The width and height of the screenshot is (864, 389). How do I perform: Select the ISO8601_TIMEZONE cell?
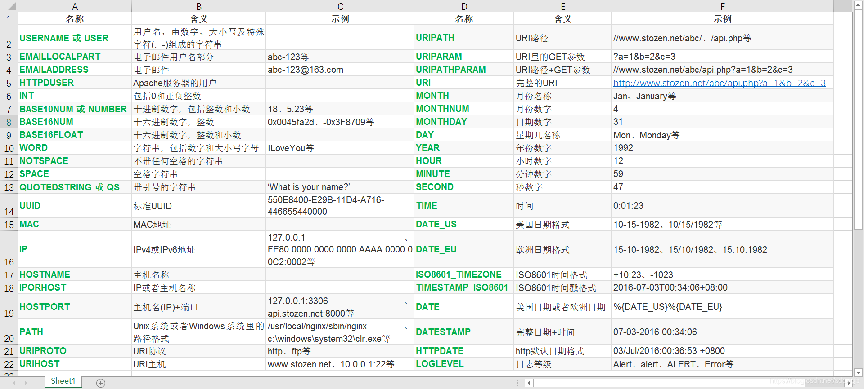[x=464, y=274]
